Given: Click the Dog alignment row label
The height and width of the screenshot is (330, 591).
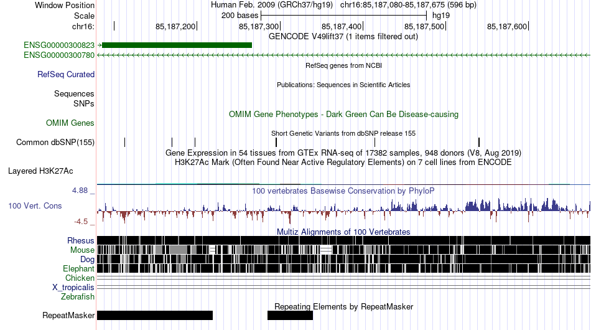Looking at the screenshot, I should (x=87, y=260).
